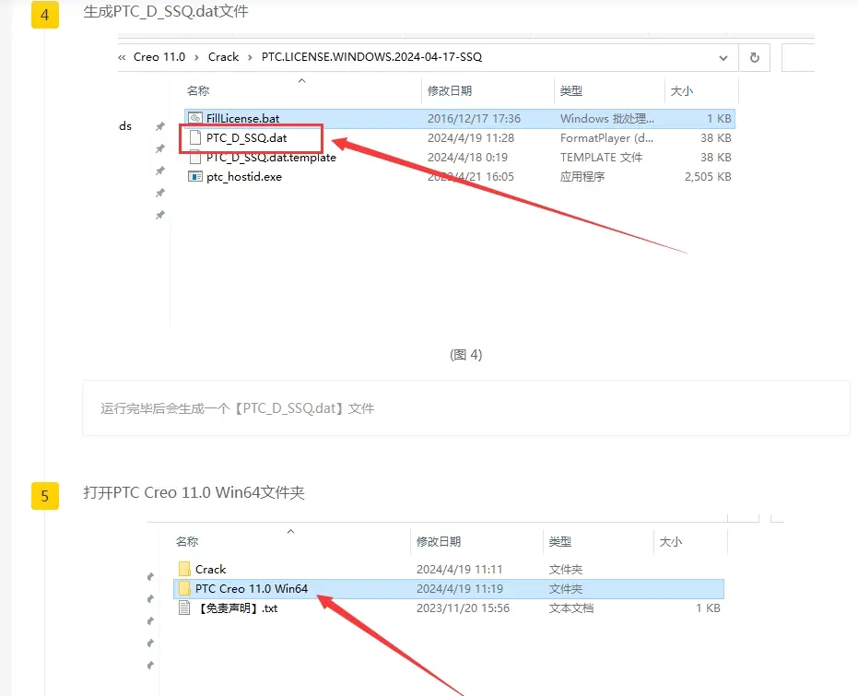The width and height of the screenshot is (858, 696).
Task: Click the refresh icon beside address bar
Action: 755,57
